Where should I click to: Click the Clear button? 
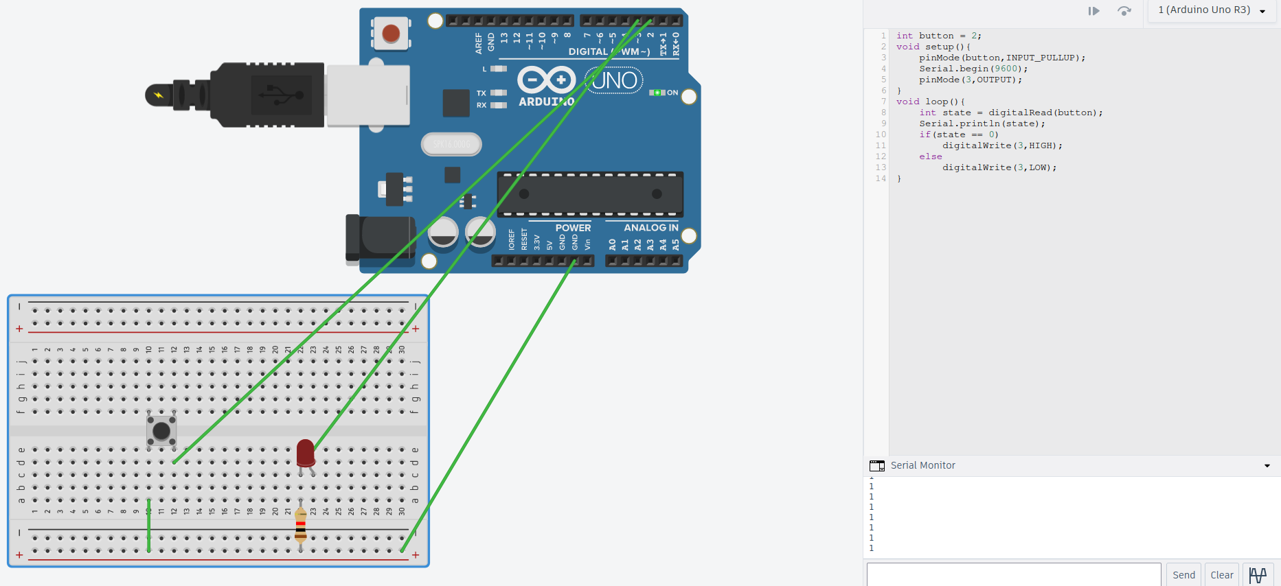1222,575
